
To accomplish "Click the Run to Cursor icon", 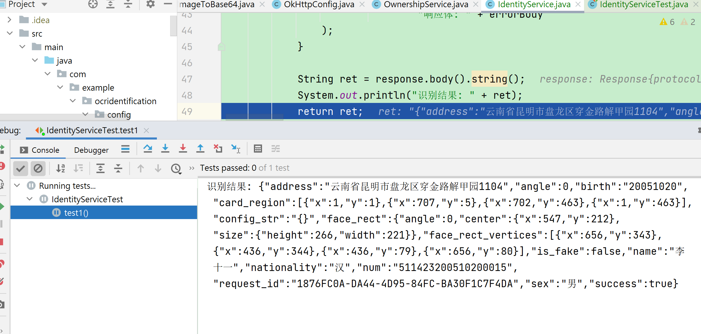I will point(235,149).
